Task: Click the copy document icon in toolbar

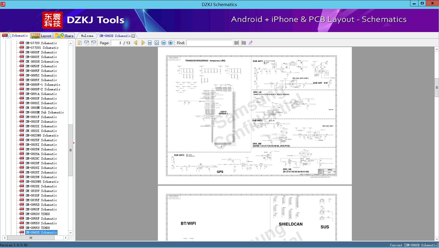Action: pyautogui.click(x=80, y=43)
